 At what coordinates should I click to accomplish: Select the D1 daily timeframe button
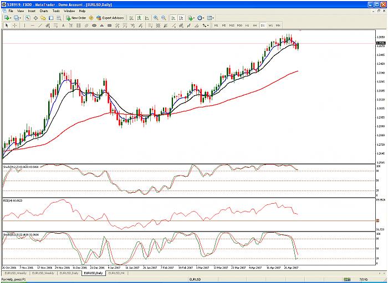click(263, 25)
